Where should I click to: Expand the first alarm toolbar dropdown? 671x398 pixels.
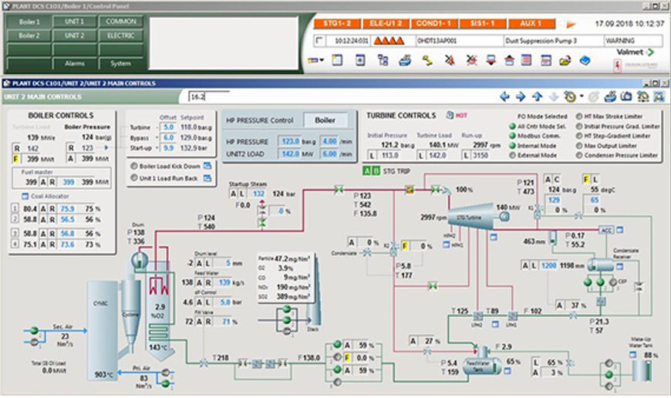pyautogui.click(x=315, y=59)
